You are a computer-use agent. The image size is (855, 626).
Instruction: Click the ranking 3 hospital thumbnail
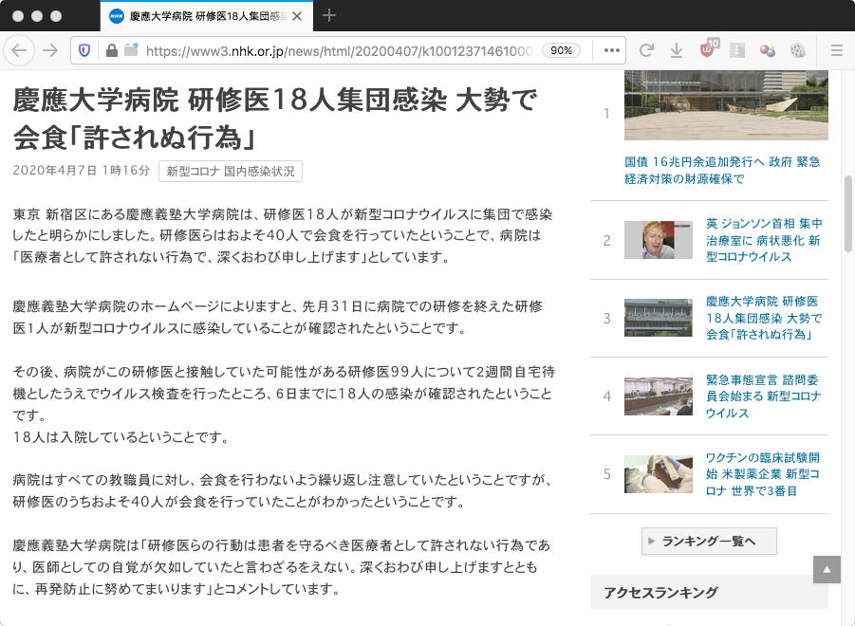tap(659, 318)
